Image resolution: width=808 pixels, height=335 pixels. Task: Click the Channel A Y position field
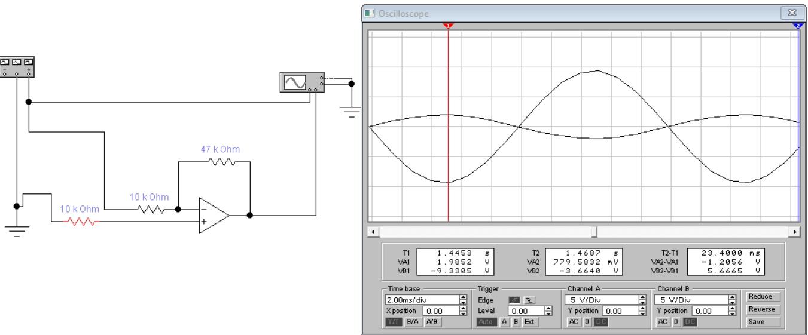tap(620, 311)
